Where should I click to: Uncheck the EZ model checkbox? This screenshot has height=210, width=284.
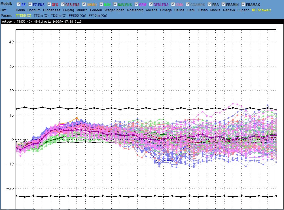[x=19, y=5]
